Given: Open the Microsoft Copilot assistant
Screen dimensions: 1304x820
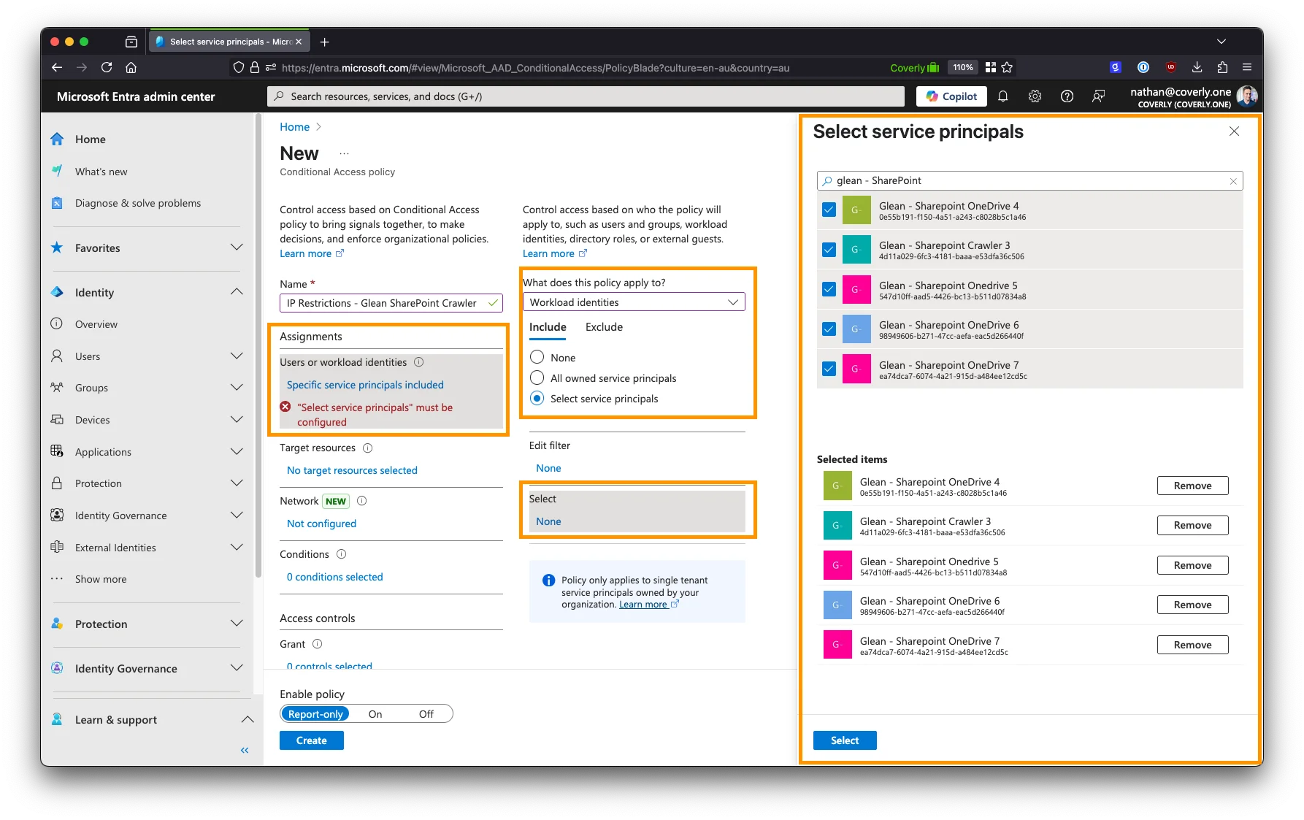Looking at the screenshot, I should click(951, 96).
